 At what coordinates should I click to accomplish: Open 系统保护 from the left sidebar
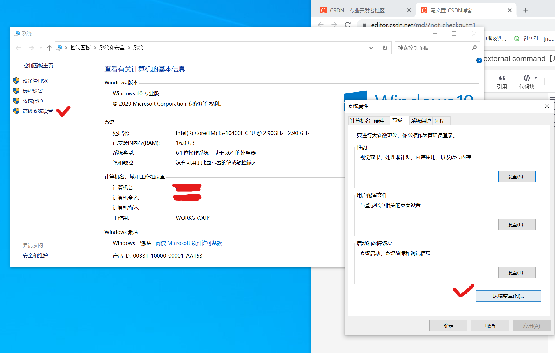pyautogui.click(x=32, y=101)
